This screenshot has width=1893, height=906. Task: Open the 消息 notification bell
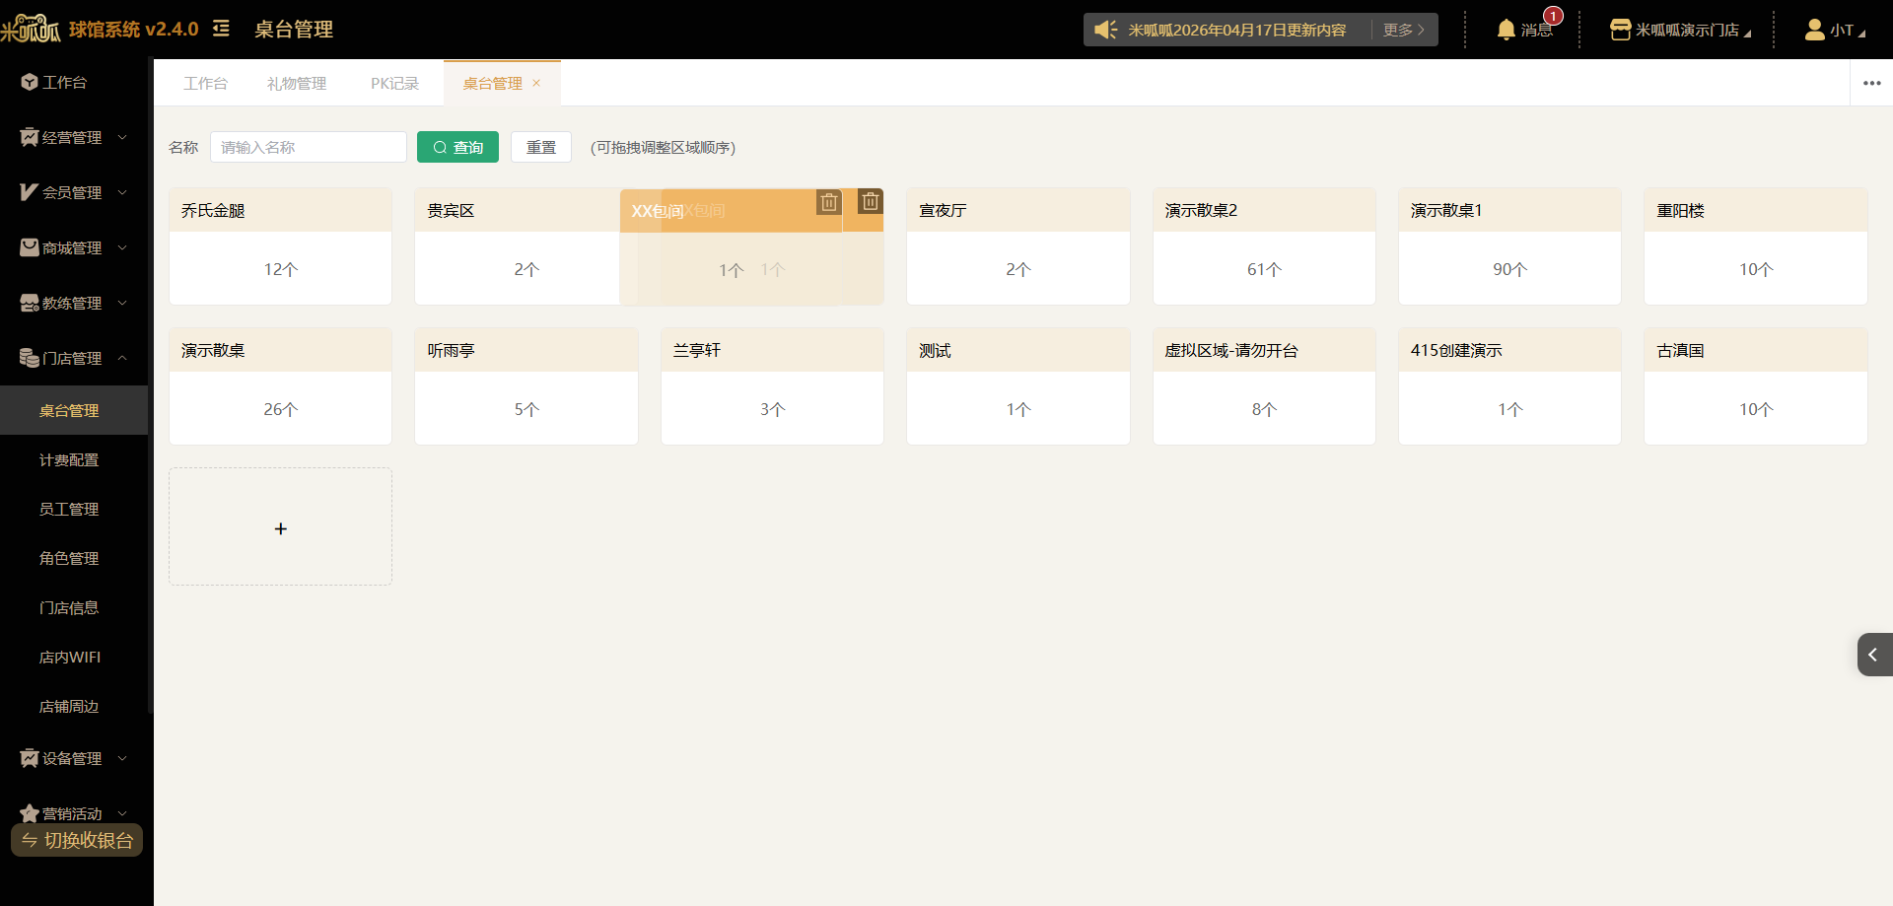[1524, 30]
